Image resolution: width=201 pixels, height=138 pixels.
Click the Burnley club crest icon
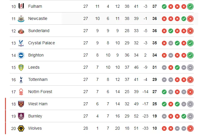pyautogui.click(x=21, y=116)
